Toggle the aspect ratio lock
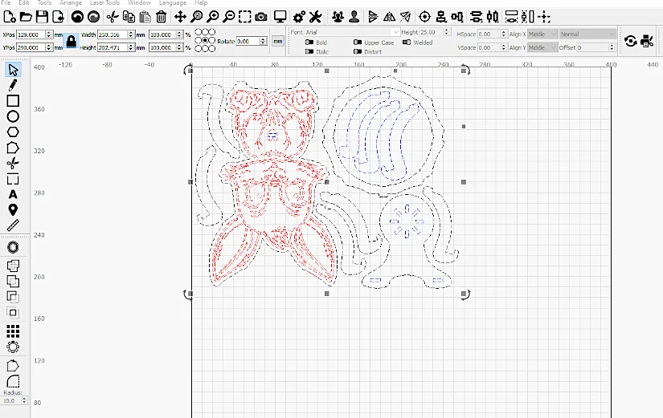This screenshot has height=418, width=663. 71,41
